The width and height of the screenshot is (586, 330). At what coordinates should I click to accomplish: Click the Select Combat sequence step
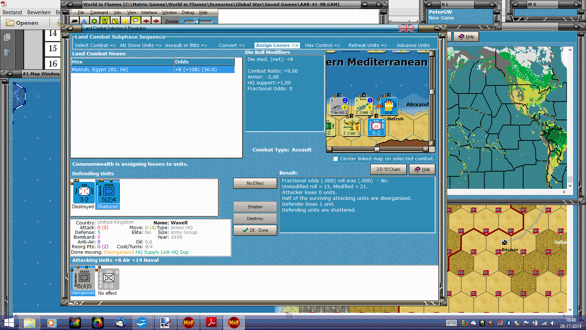[x=95, y=45]
